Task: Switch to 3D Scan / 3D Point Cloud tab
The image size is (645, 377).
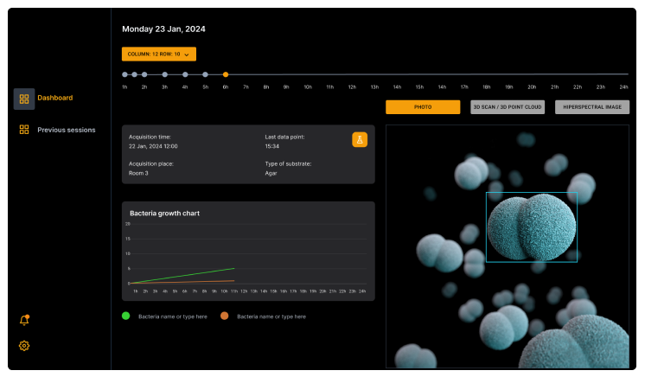Action: click(508, 107)
